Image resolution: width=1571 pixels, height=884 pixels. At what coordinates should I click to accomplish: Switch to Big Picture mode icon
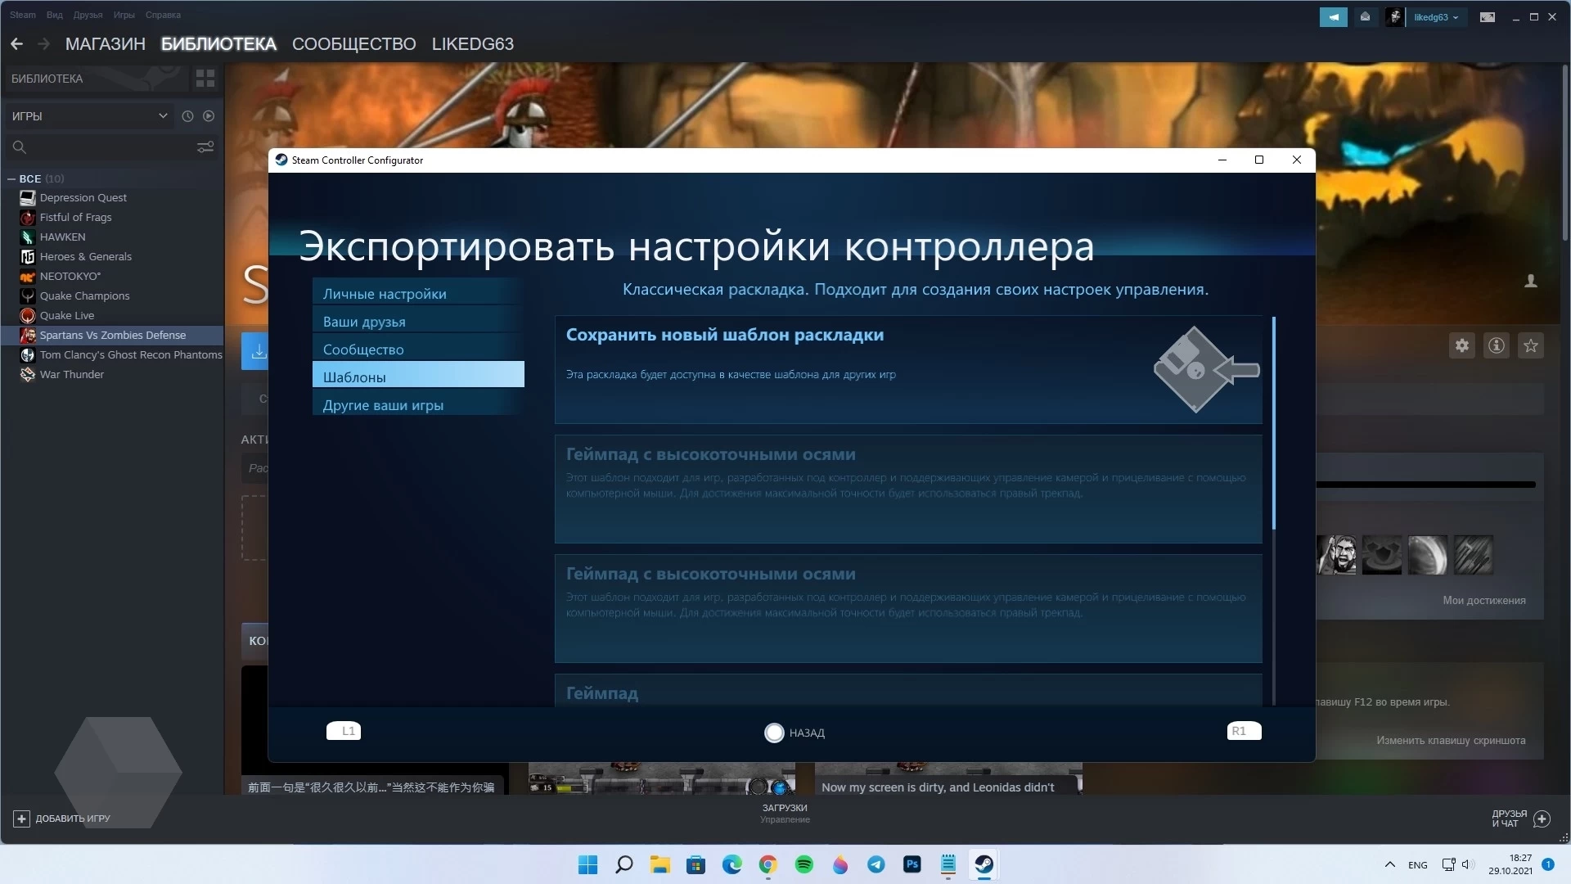1488,16
